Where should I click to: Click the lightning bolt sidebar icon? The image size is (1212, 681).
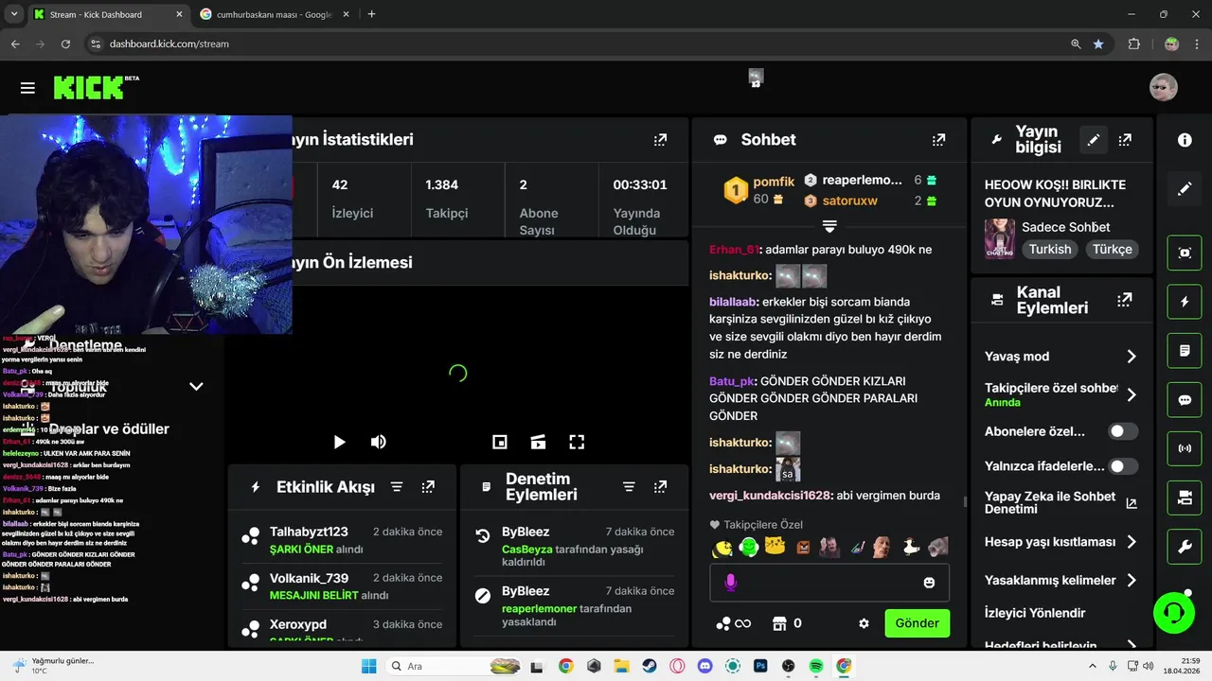coord(1185,302)
